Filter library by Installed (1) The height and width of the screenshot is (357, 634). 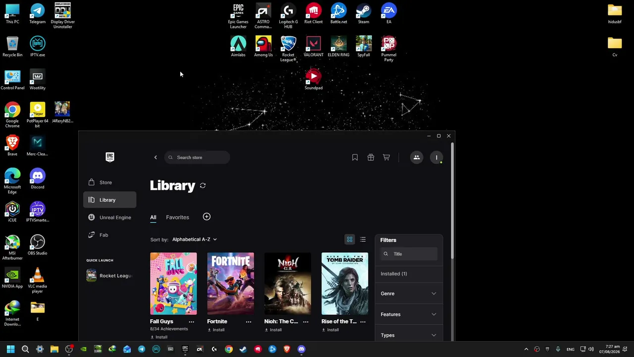pyautogui.click(x=394, y=274)
